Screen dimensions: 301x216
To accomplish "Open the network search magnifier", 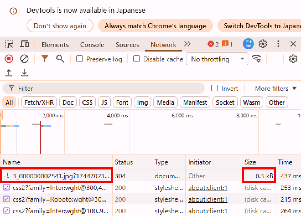I will [60, 59].
